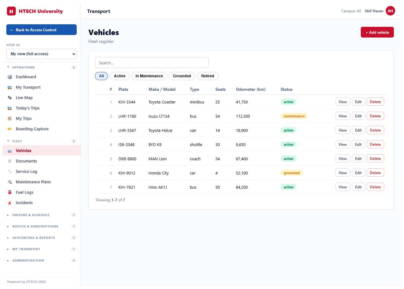Click the Odometer (km) column header
Screen dimensions: 404x289
click(x=251, y=89)
